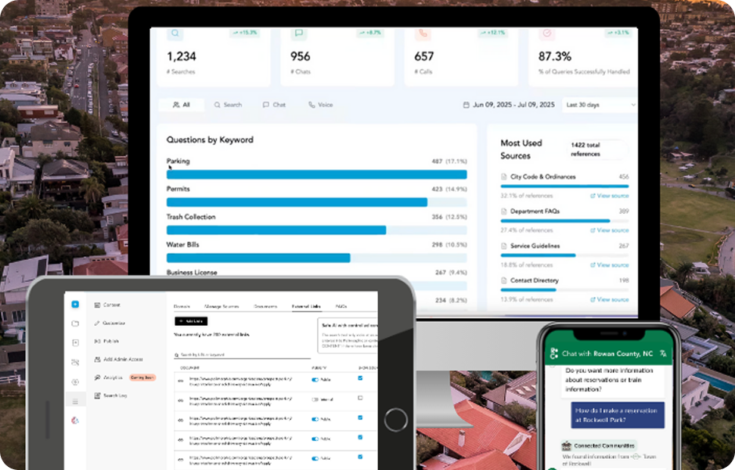
Task: Open the Domain tab on the tablet
Action: click(x=182, y=306)
